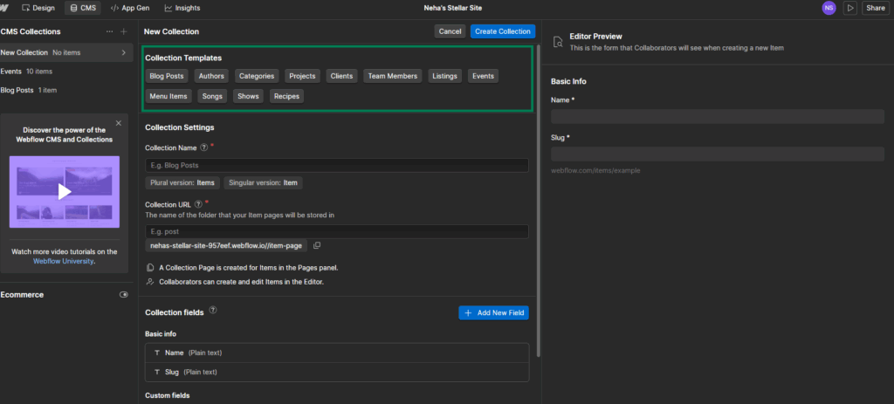
Task: Open the CMS tab
Action: [83, 8]
